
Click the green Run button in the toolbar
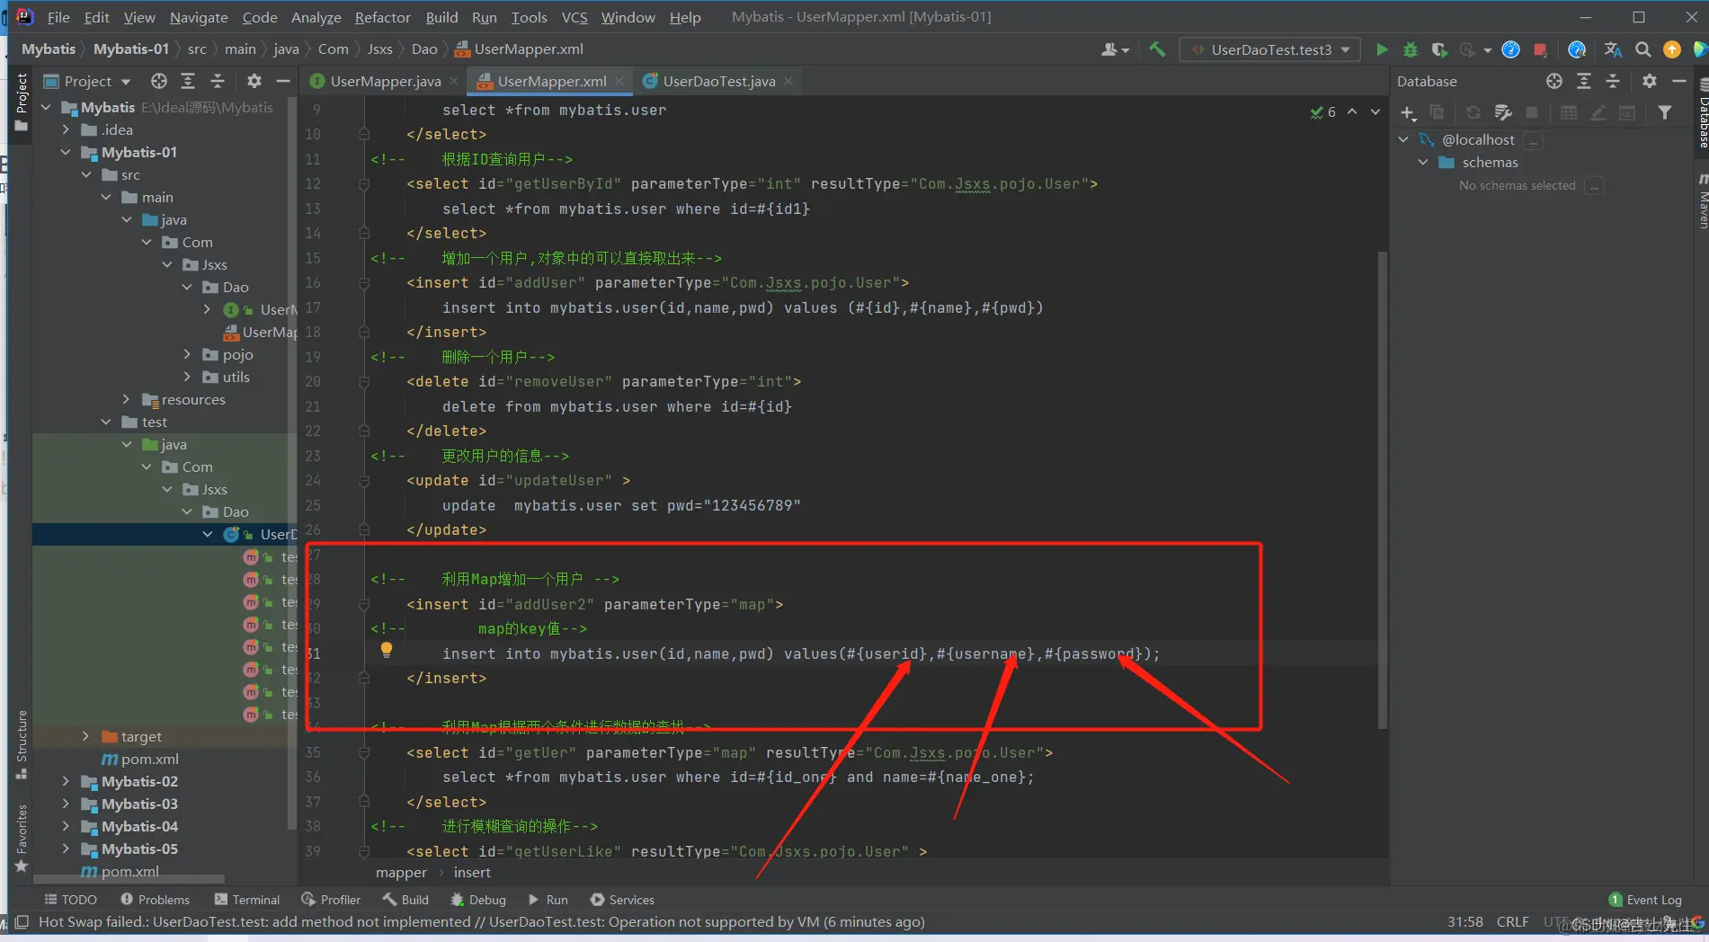tap(1382, 49)
